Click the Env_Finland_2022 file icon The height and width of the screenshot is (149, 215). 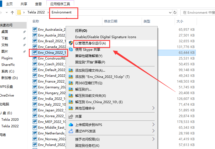point(35,75)
